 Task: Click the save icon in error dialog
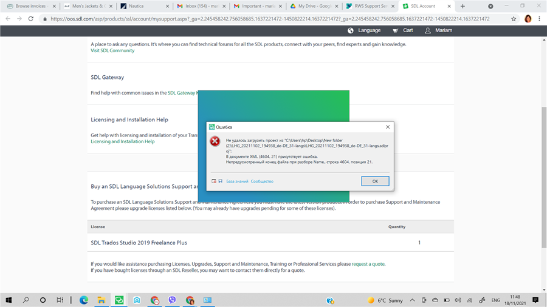221,181
